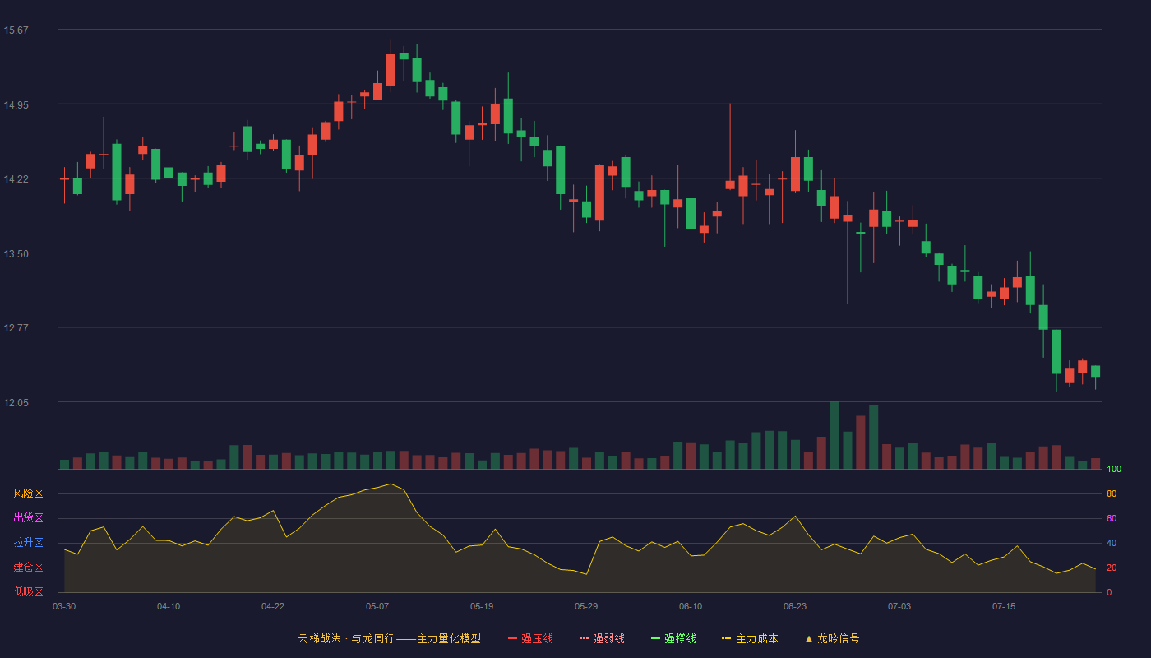Click the 拉升区 zone label
The height and width of the screenshot is (658, 1151).
click(x=28, y=543)
